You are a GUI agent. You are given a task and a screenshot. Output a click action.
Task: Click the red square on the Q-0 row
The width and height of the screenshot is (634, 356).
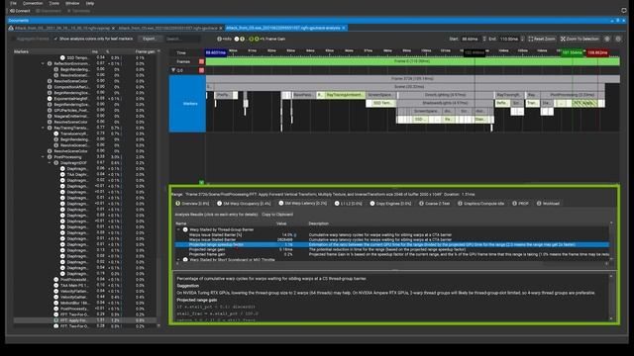pos(201,70)
